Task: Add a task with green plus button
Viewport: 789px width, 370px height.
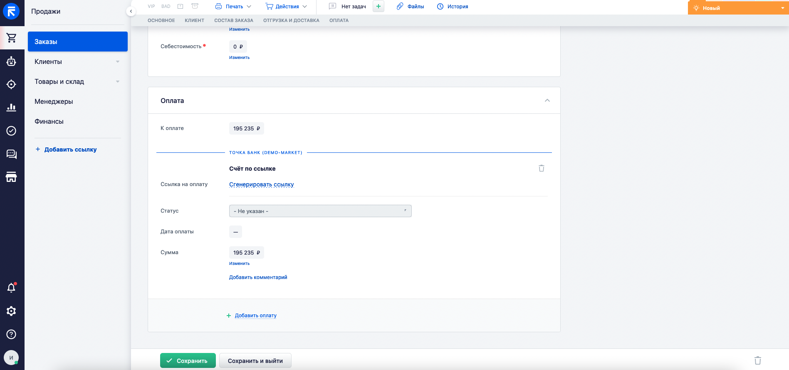Action: 378,6
